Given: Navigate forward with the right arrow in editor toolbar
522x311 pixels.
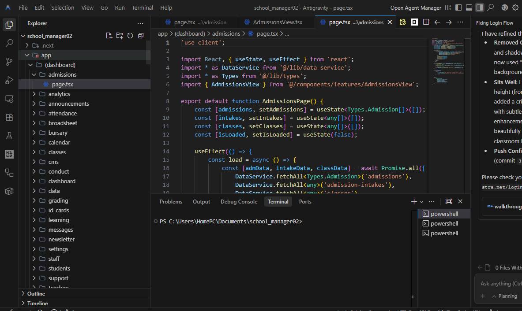Looking at the screenshot, I should click(x=449, y=22).
